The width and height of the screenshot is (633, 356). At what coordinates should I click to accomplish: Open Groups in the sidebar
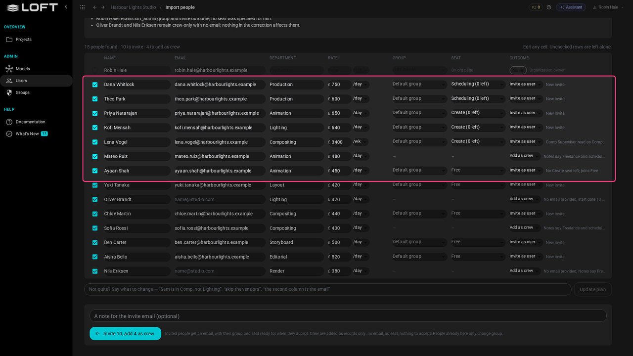36,92
